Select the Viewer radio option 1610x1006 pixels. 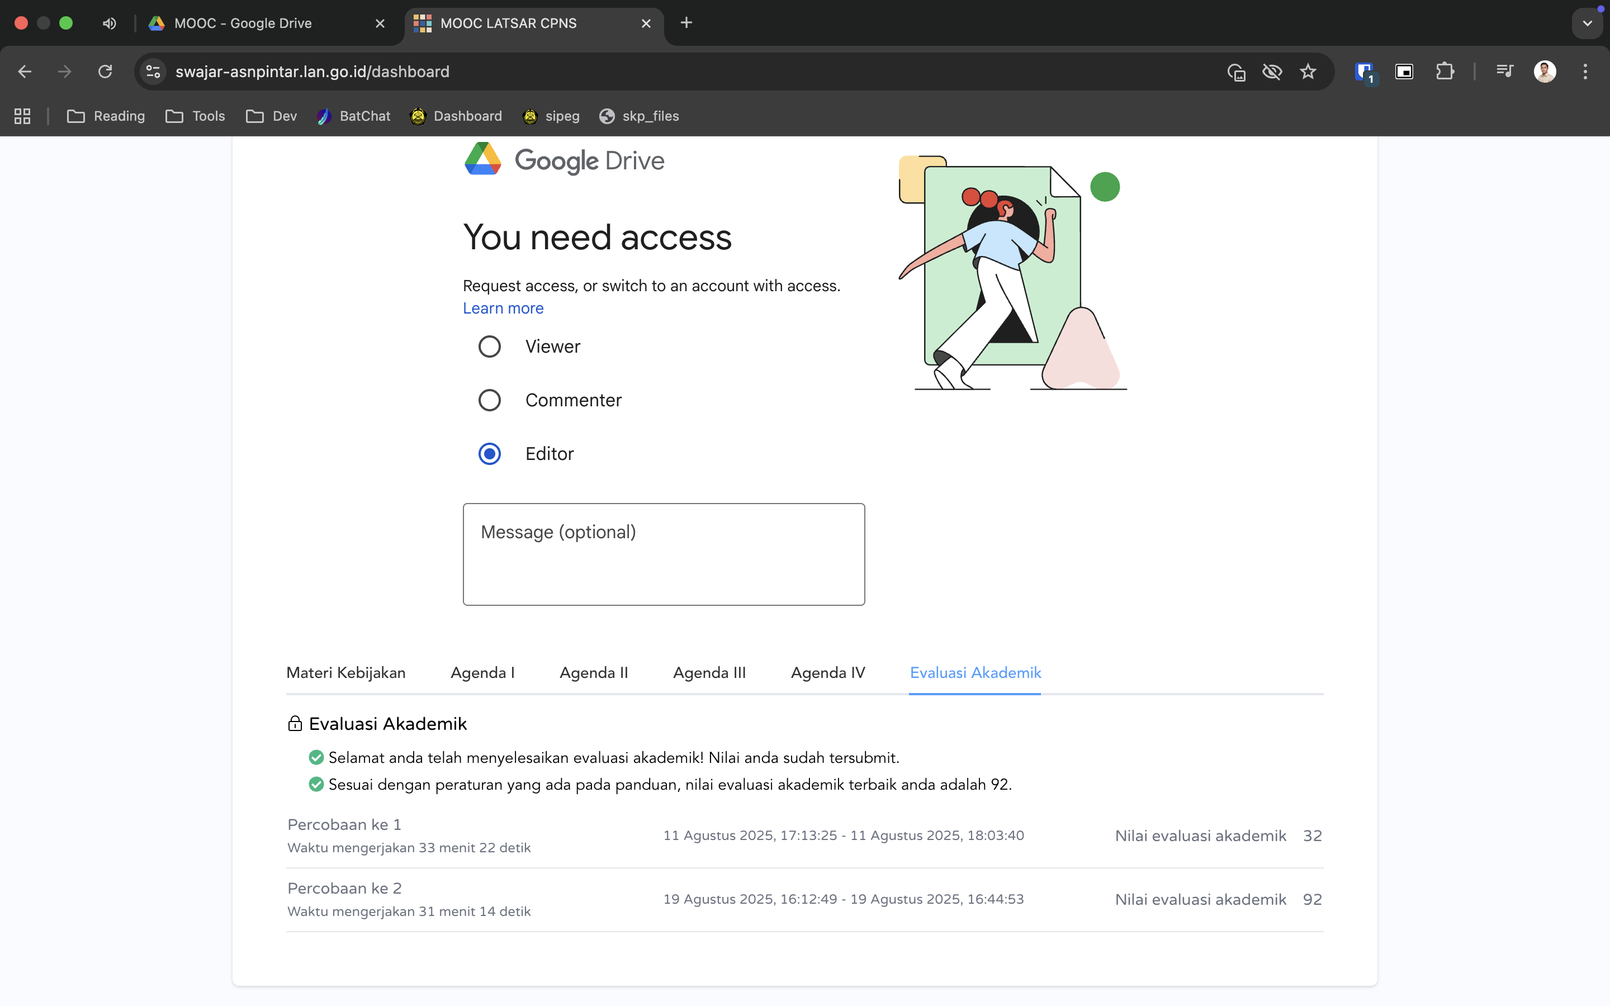pos(490,347)
